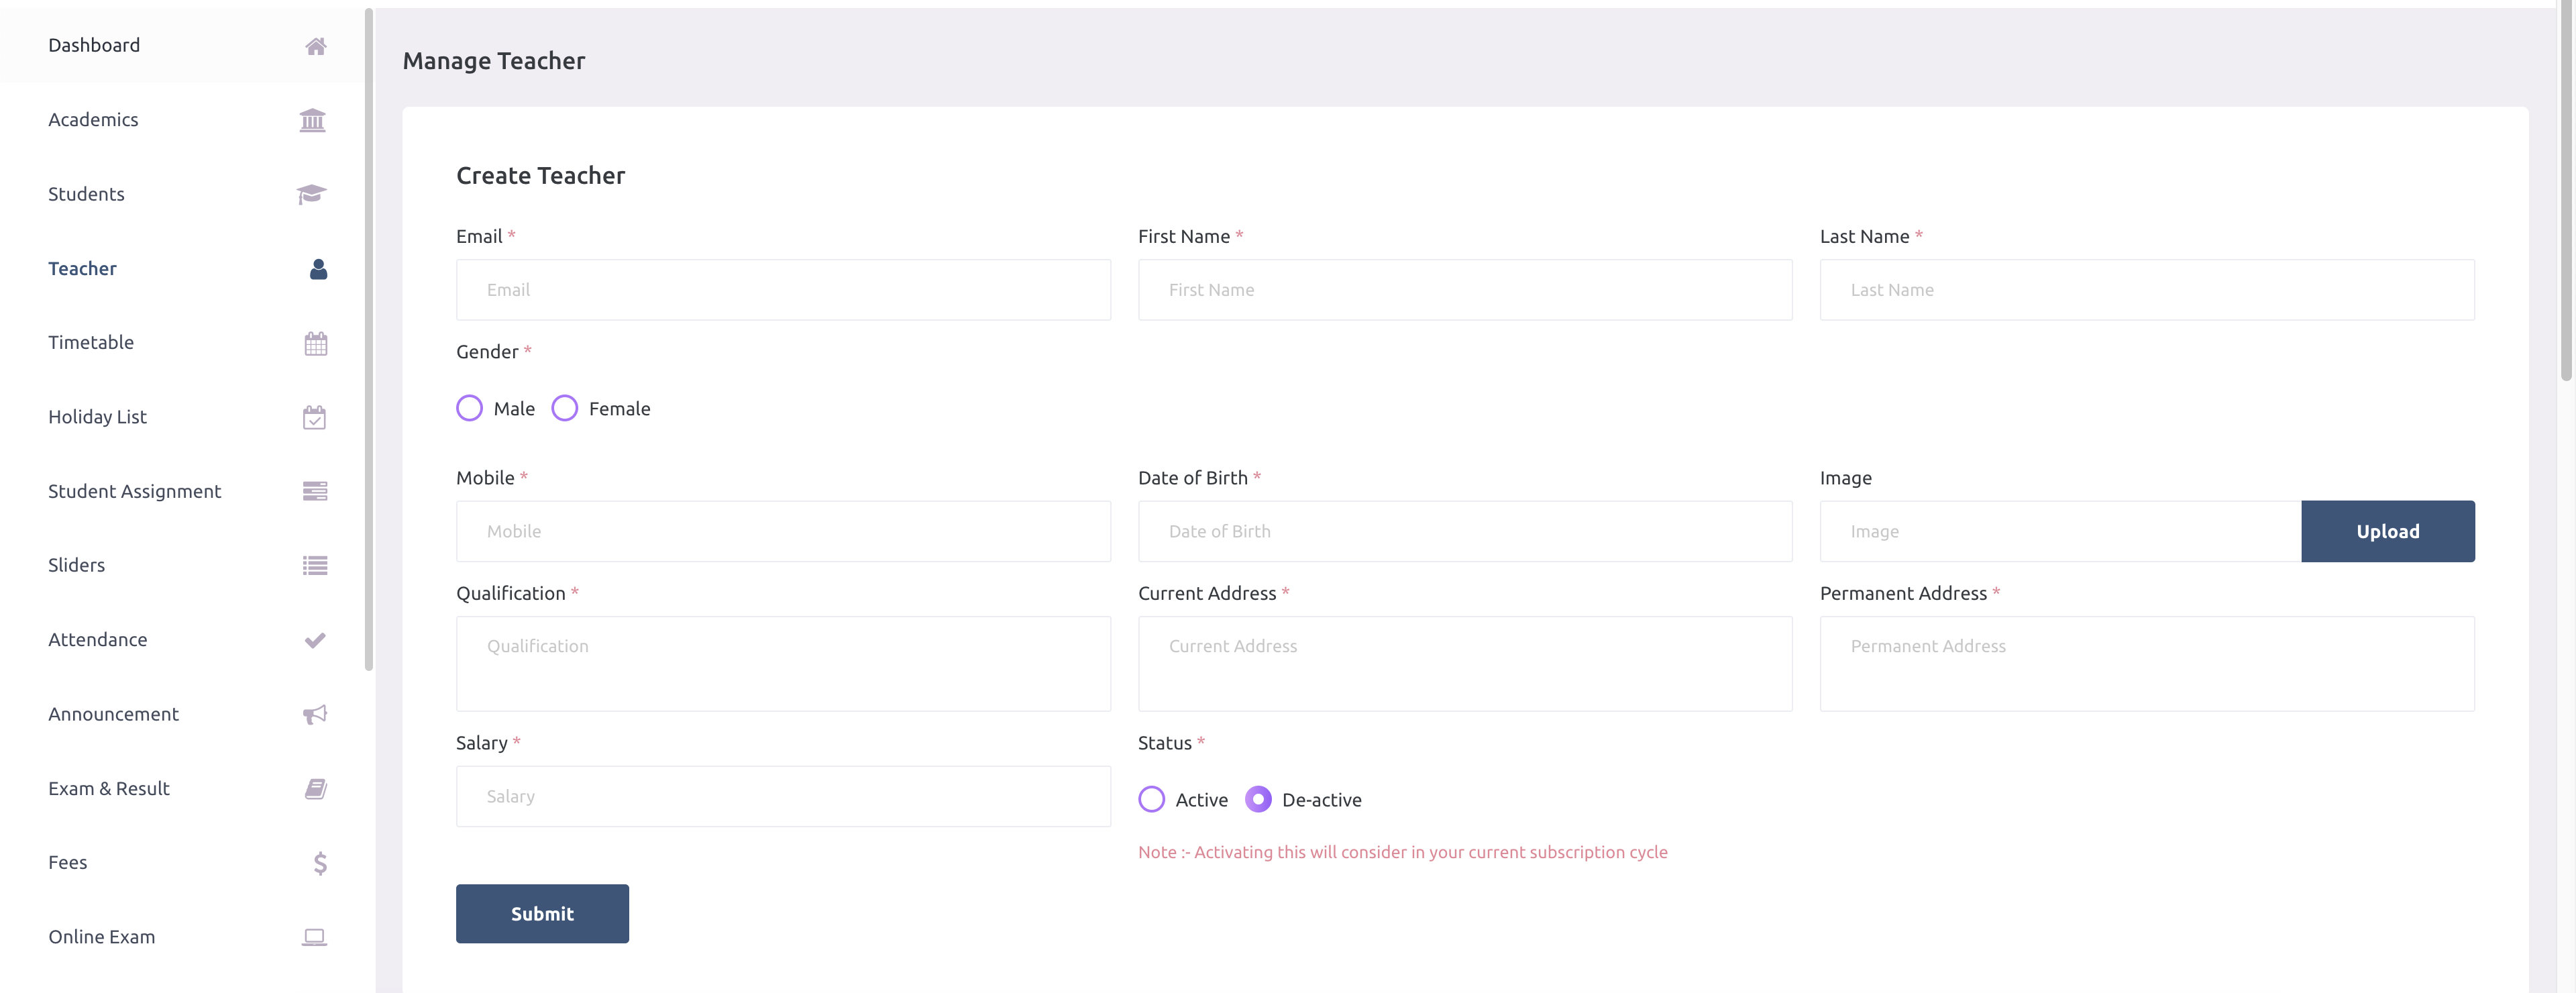Click the Teacher person icon
Screen dimensions: 2576x993
317,268
